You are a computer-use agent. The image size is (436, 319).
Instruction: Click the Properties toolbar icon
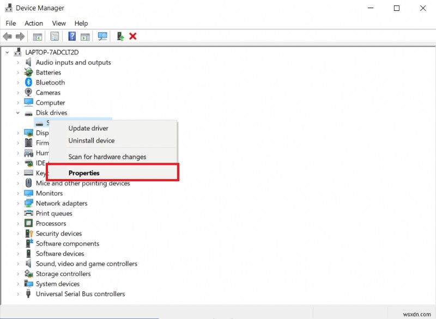[55, 36]
